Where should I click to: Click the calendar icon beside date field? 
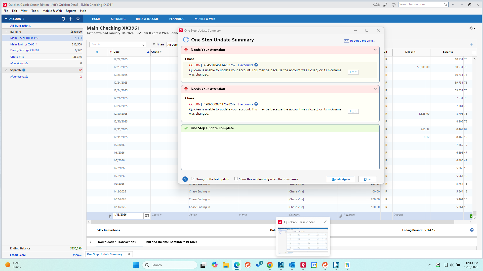147,216
